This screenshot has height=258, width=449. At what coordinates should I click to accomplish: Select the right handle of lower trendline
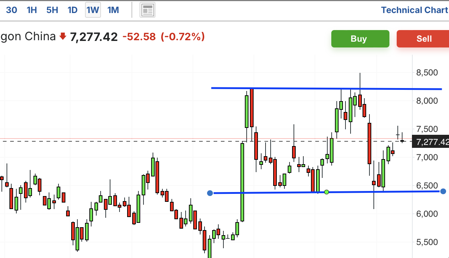pyautogui.click(x=443, y=191)
